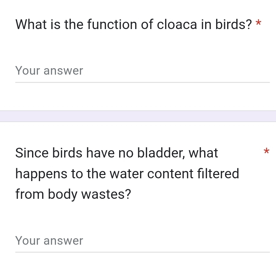Click the gray divider between the two questions
The image size is (276, 256).
[138, 116]
